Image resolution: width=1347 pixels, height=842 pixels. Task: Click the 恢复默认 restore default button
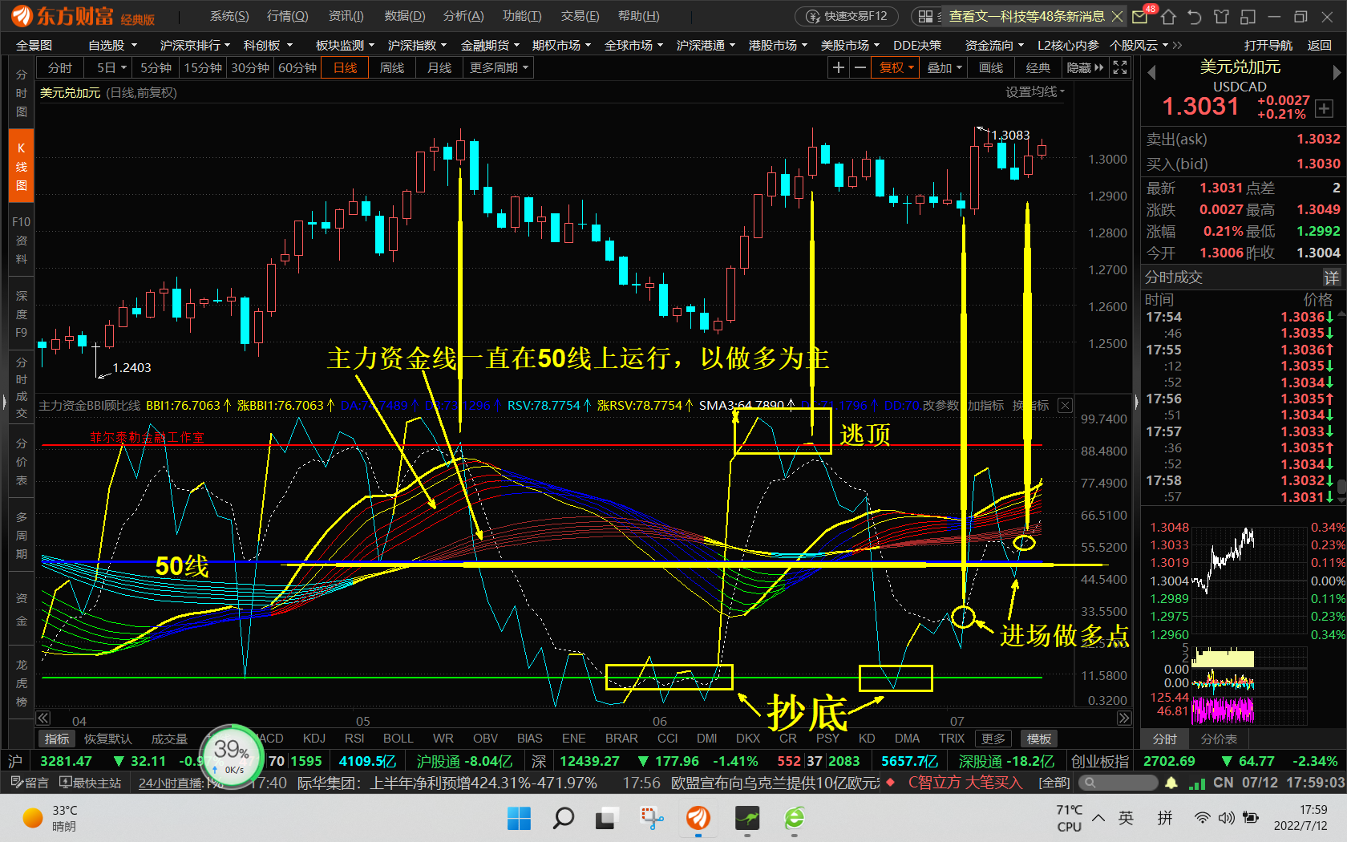pos(107,739)
